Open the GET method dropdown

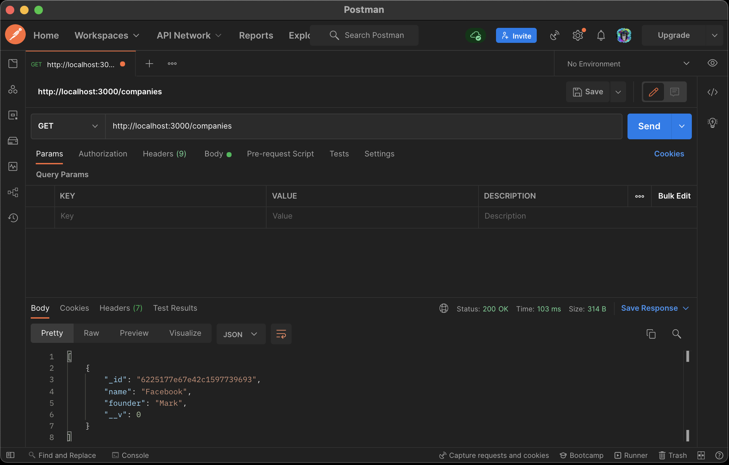(x=68, y=126)
